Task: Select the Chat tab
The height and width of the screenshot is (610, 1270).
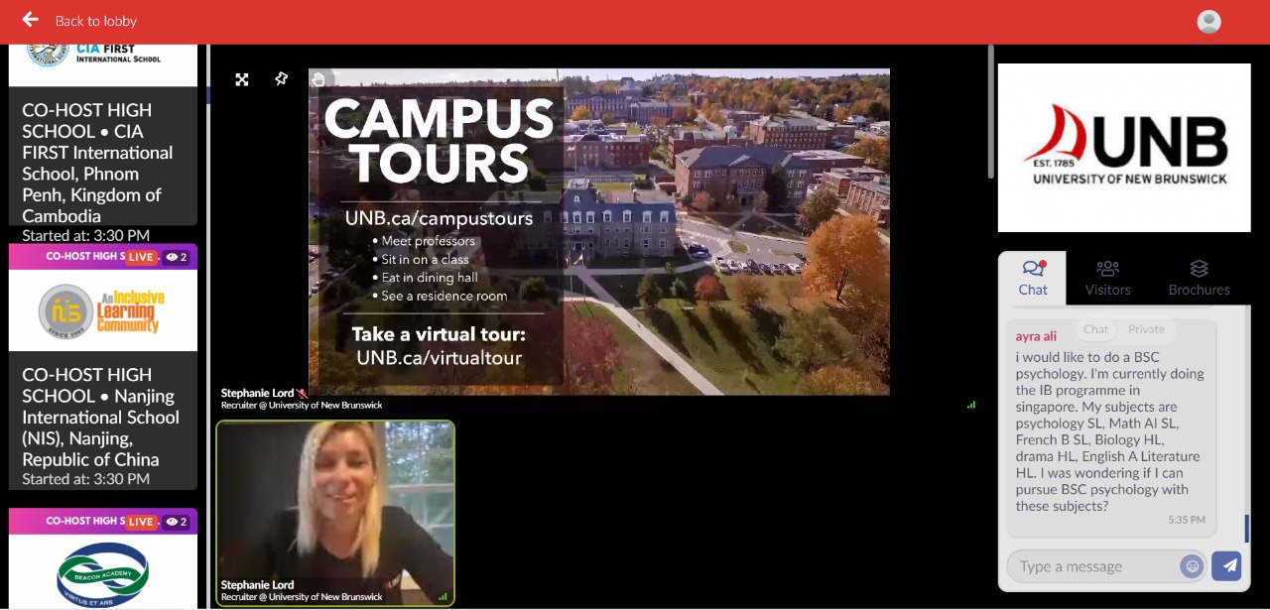Action: coord(1033,278)
